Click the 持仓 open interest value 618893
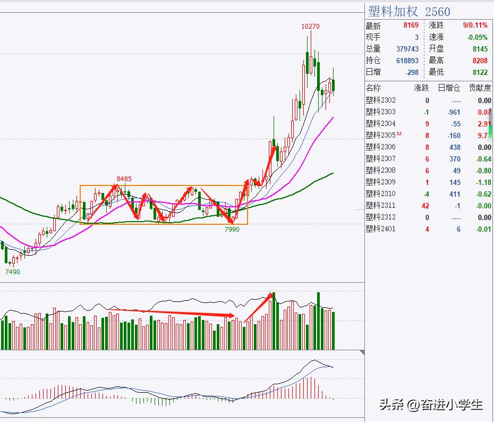This screenshot has height=422, width=494. (x=407, y=61)
